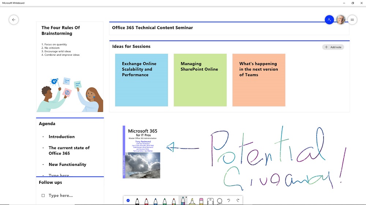
Task: Select the red pen
Action: 146,201
